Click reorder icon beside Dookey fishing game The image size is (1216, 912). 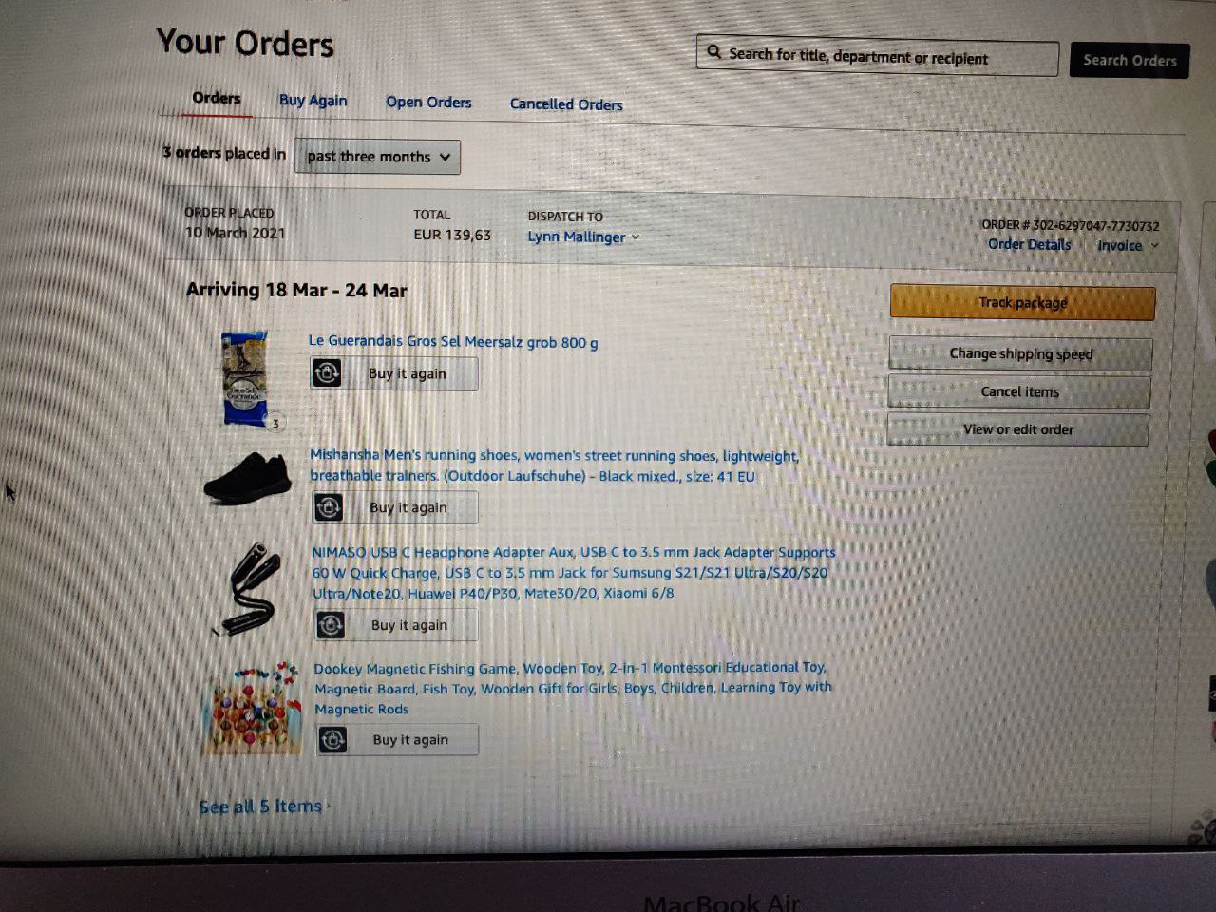332,739
